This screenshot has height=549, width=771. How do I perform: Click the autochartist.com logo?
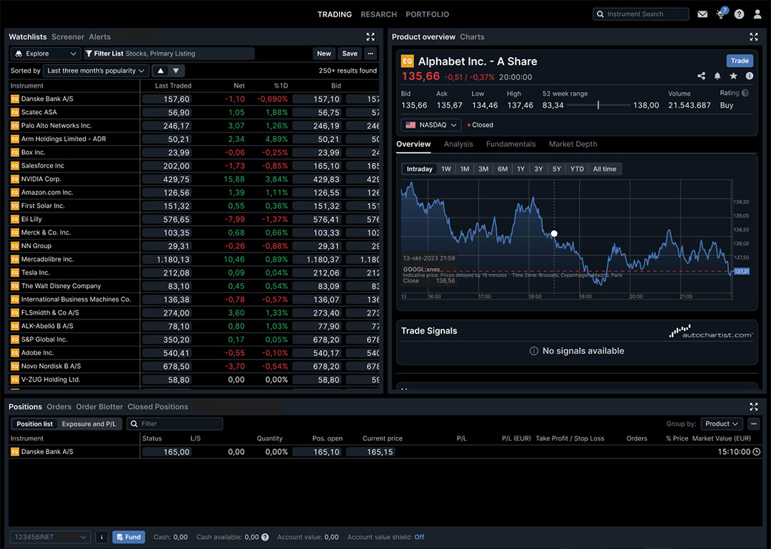[x=710, y=331]
